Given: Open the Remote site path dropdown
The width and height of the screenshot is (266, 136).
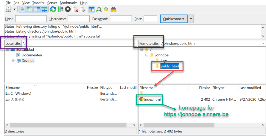Looking at the screenshot, I should coord(263,43).
